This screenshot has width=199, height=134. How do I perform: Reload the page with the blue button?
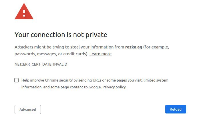click(x=176, y=109)
